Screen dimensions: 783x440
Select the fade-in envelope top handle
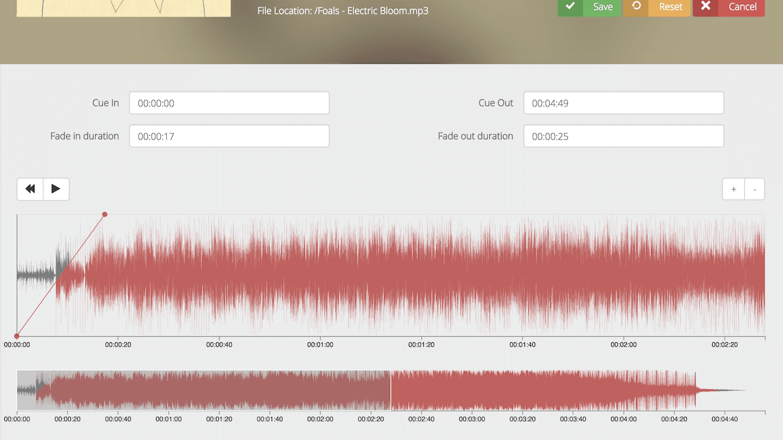tap(105, 215)
